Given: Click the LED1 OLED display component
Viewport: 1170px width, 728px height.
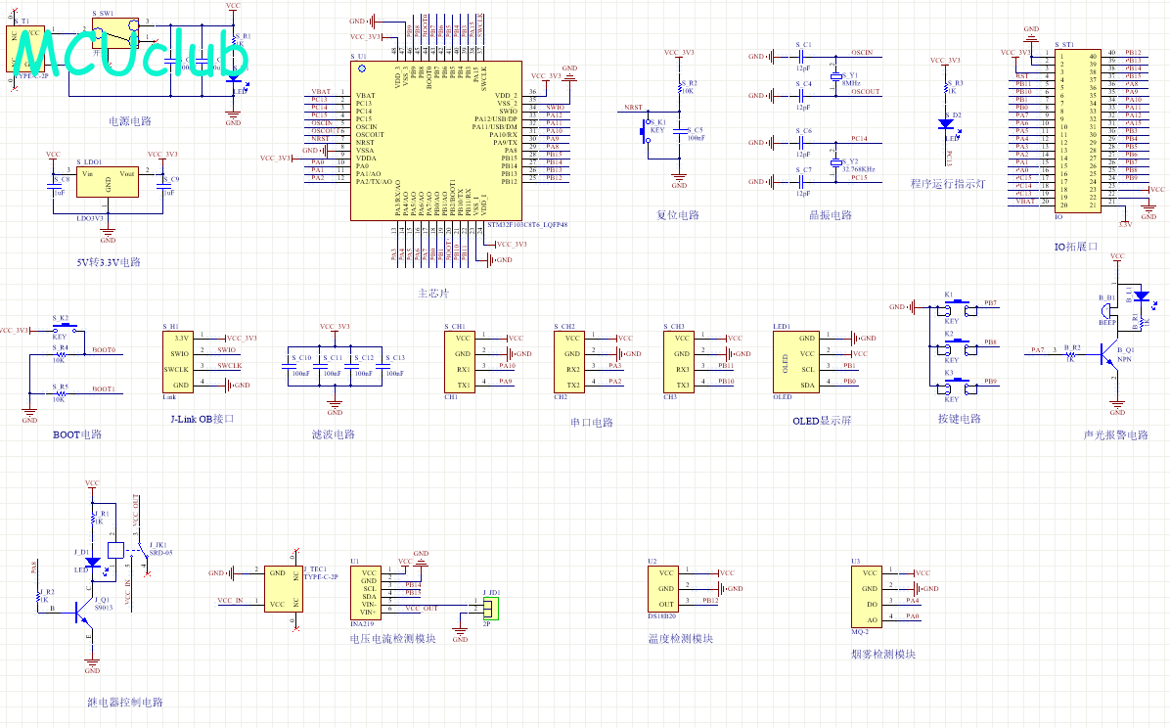Looking at the screenshot, I should [x=796, y=362].
